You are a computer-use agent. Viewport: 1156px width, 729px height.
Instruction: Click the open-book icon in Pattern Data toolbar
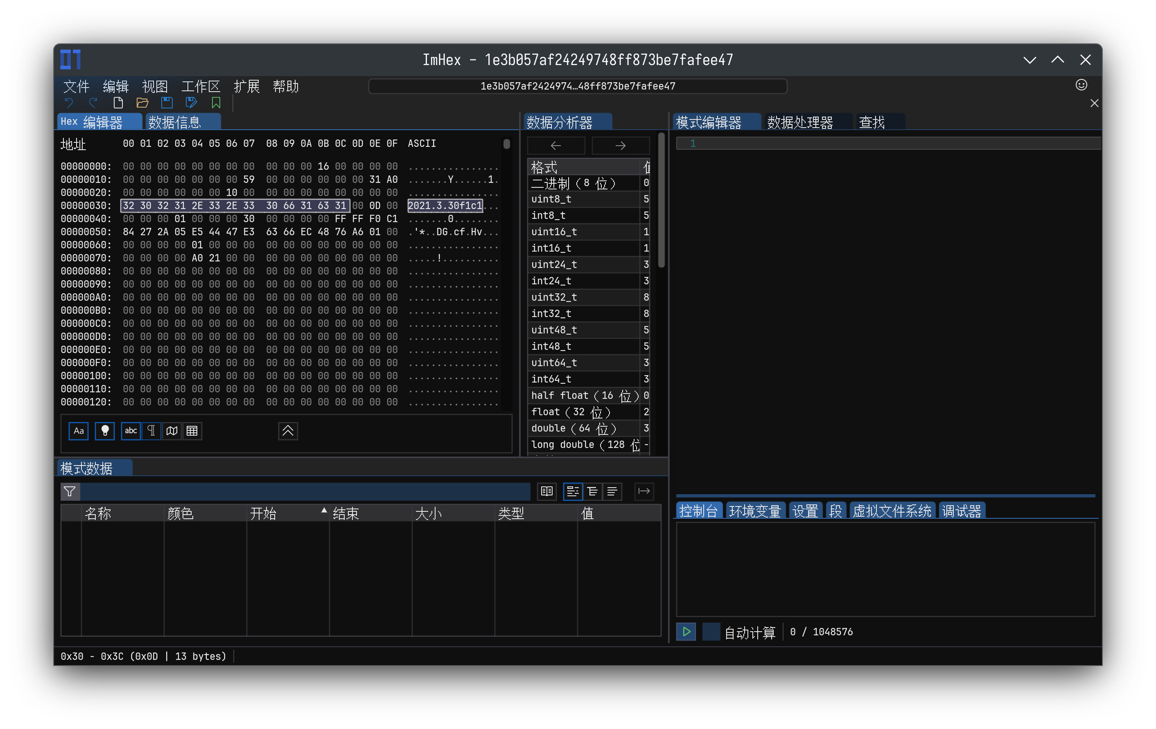click(547, 491)
